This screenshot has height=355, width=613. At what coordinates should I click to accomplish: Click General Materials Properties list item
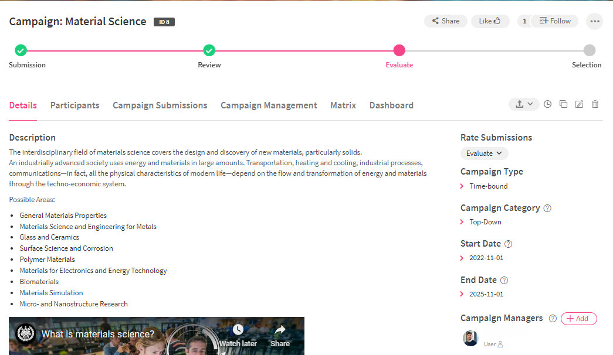point(63,216)
